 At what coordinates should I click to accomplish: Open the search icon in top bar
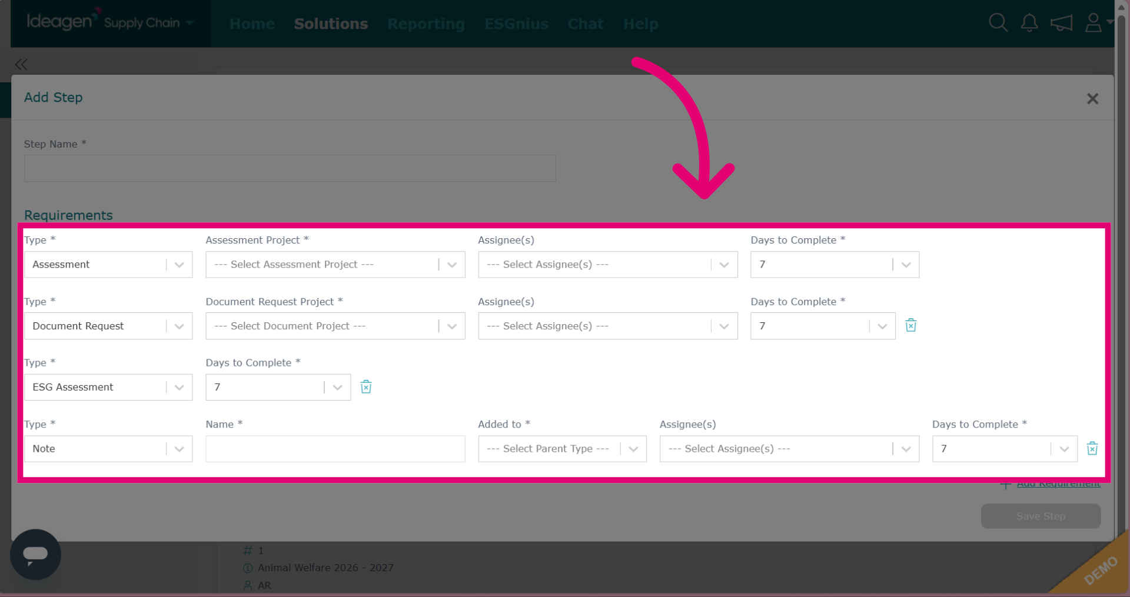pyautogui.click(x=998, y=23)
